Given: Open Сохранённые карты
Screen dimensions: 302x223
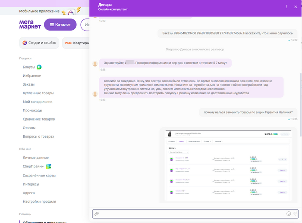Looking at the screenshot, I should coord(39,176).
